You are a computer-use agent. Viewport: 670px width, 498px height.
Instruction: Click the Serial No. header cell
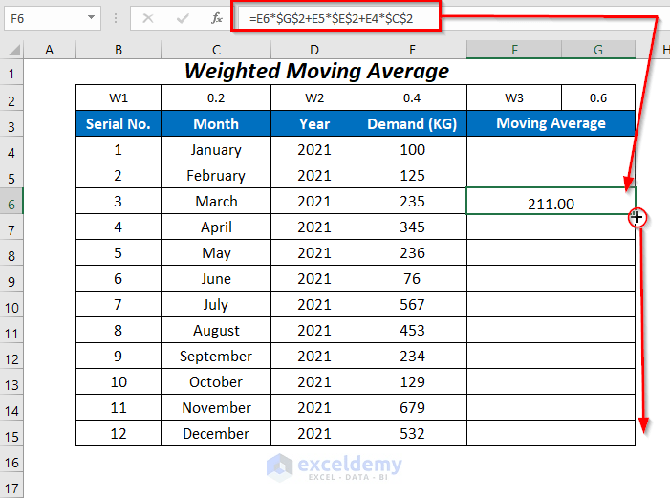(119, 123)
